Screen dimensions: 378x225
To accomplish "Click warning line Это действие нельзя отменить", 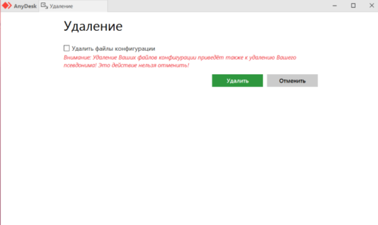I will 144,65.
